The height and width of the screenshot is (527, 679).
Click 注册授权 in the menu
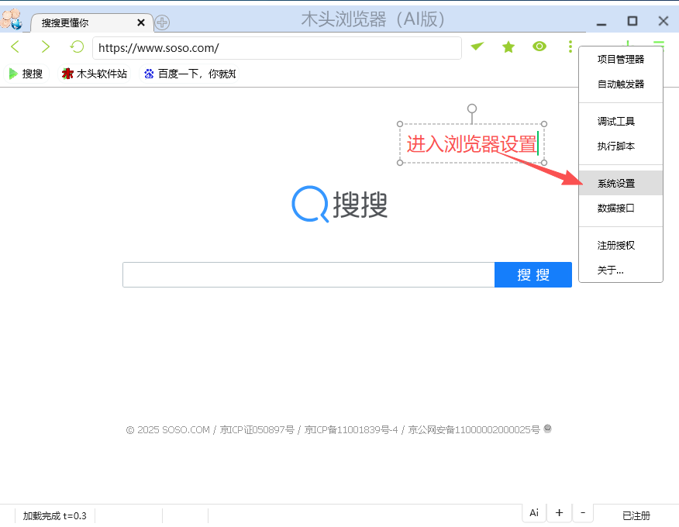(621, 245)
